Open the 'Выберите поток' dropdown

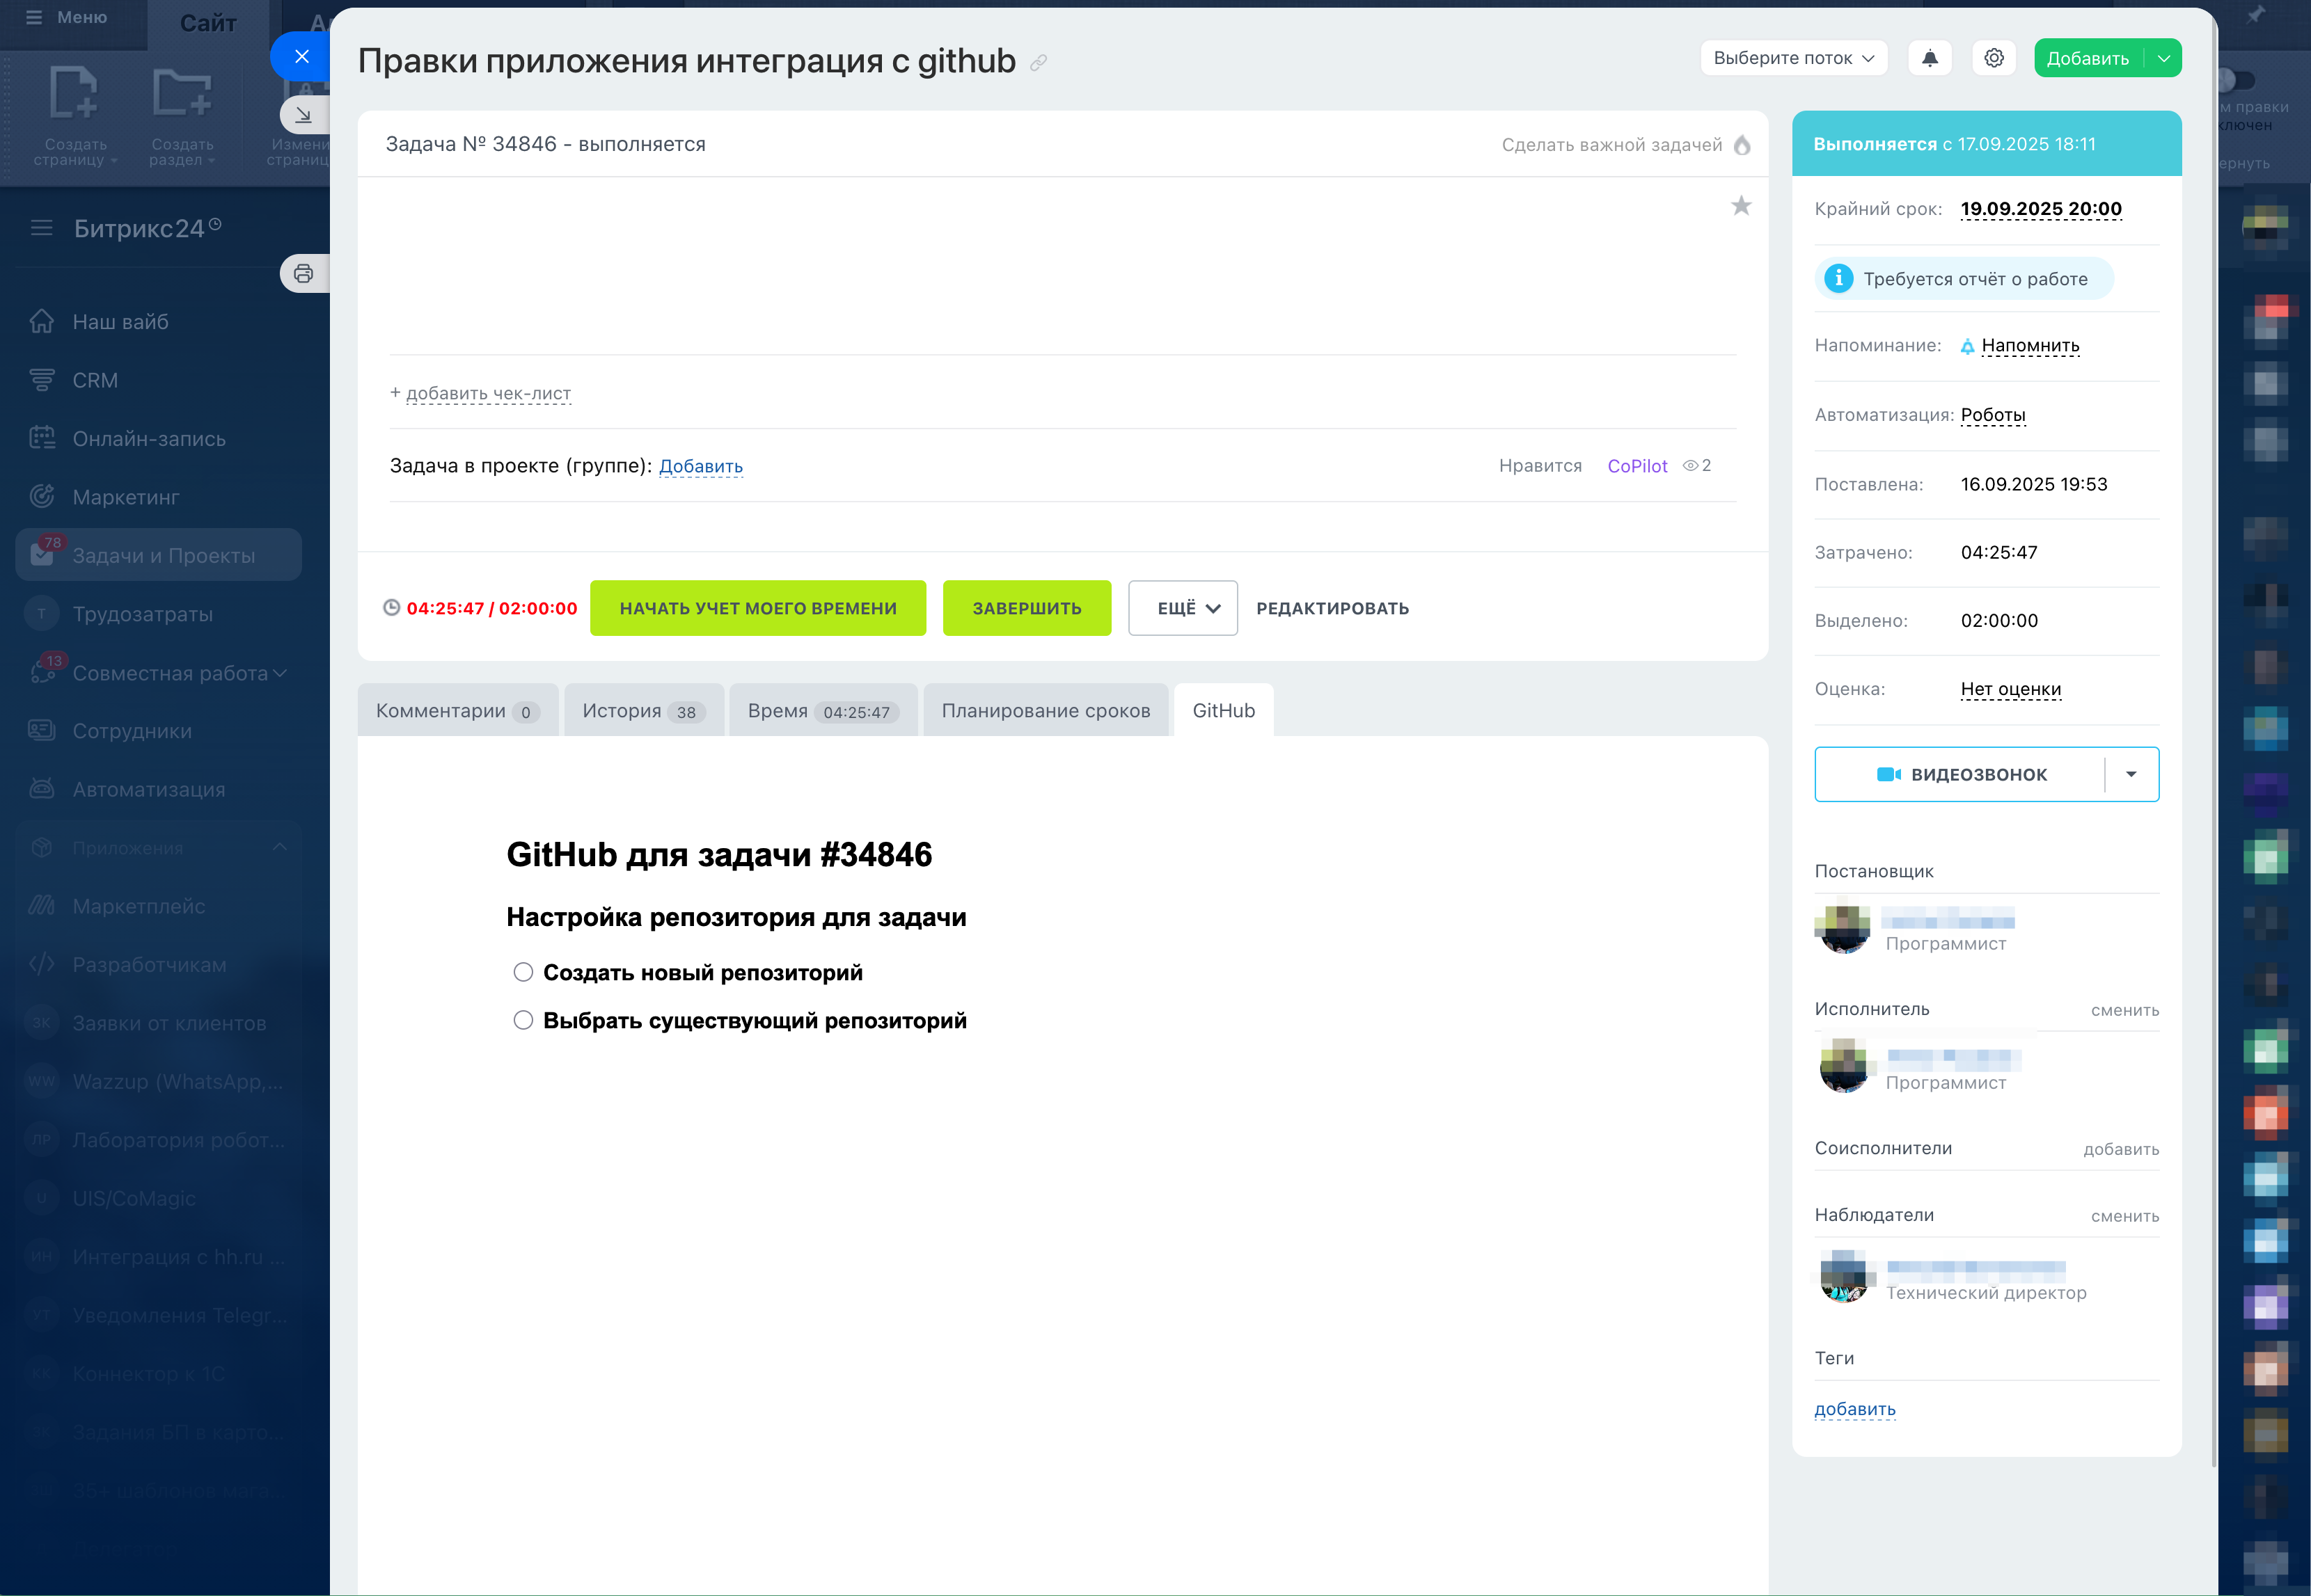point(1793,58)
